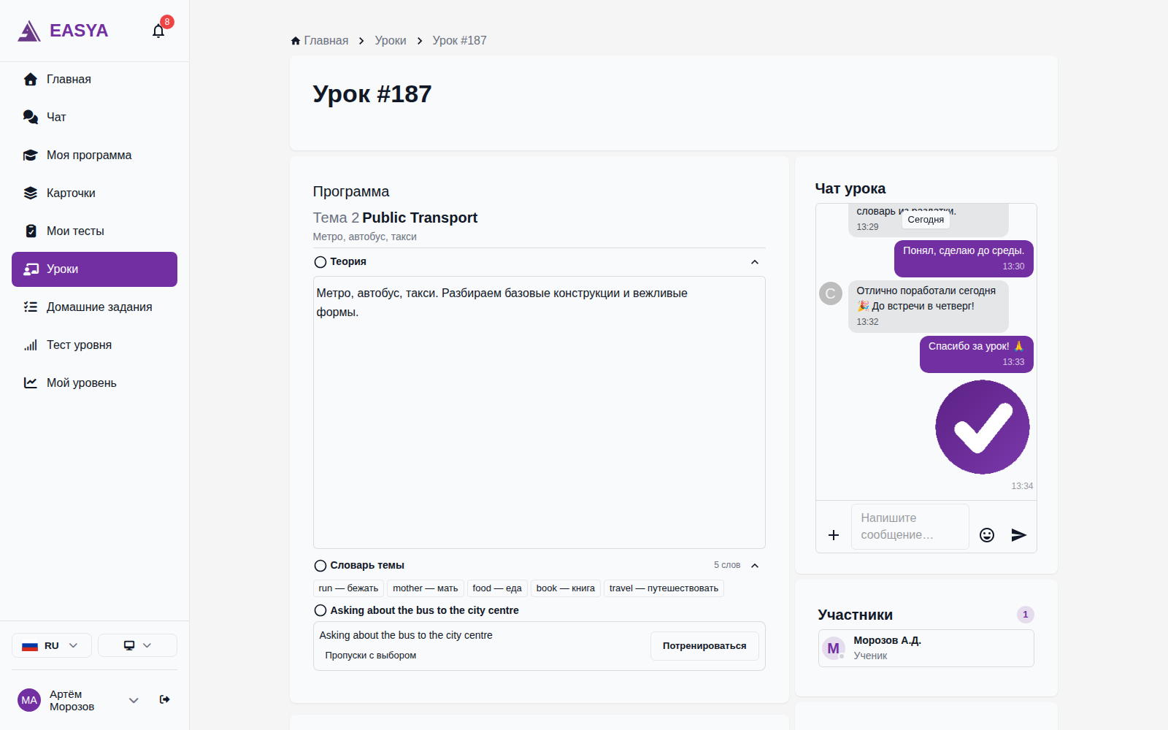Screen dimensions: 1168x730
Task: Open the display theme dropdown
Action: [137, 645]
